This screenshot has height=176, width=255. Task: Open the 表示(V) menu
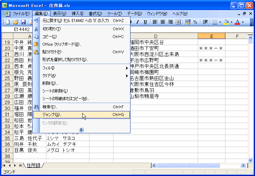(60, 14)
